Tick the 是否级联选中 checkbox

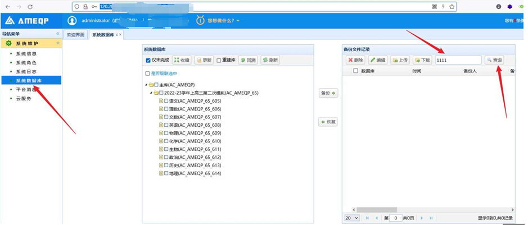pyautogui.click(x=148, y=74)
